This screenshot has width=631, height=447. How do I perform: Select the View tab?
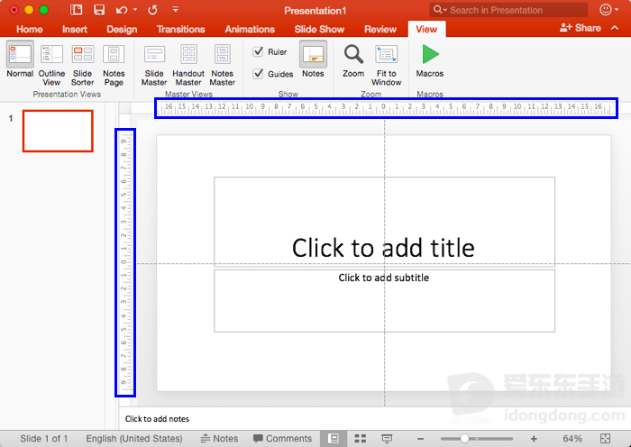(x=426, y=29)
